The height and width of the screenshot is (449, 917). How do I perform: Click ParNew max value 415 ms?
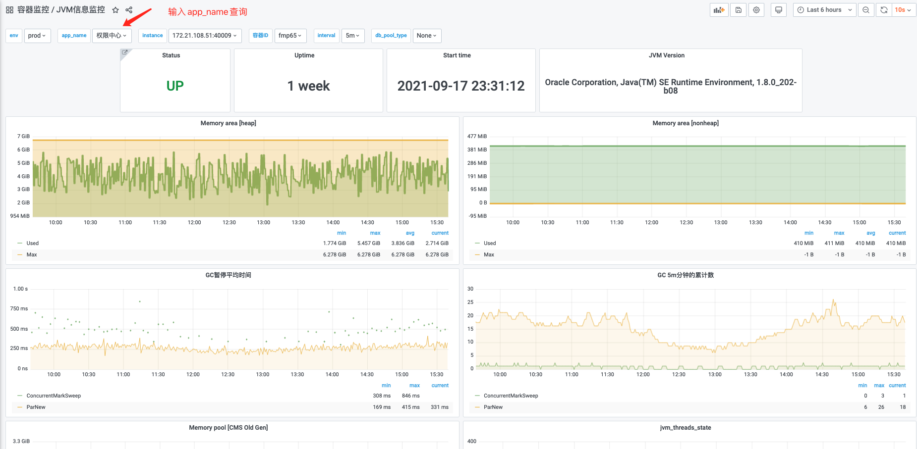coord(411,407)
